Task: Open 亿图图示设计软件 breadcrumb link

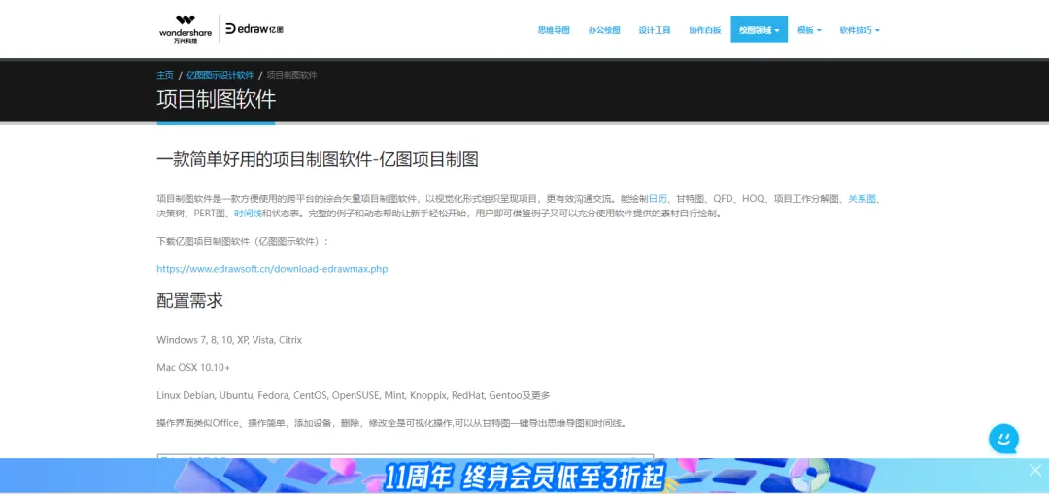Action: tap(220, 75)
